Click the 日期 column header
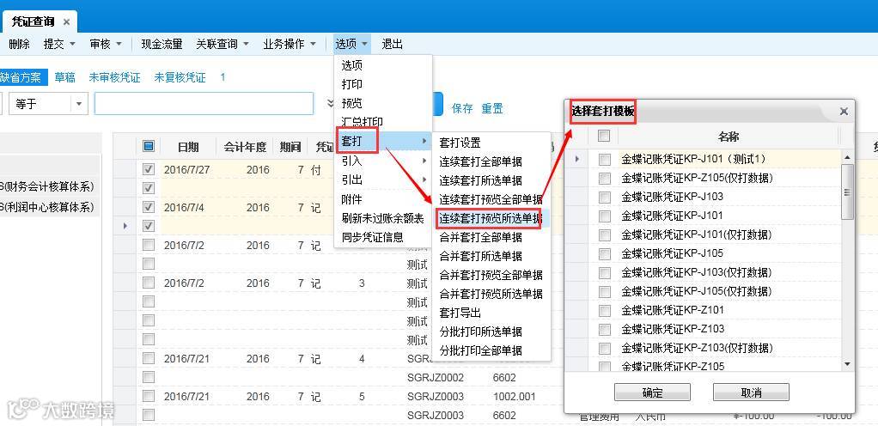 click(188, 147)
